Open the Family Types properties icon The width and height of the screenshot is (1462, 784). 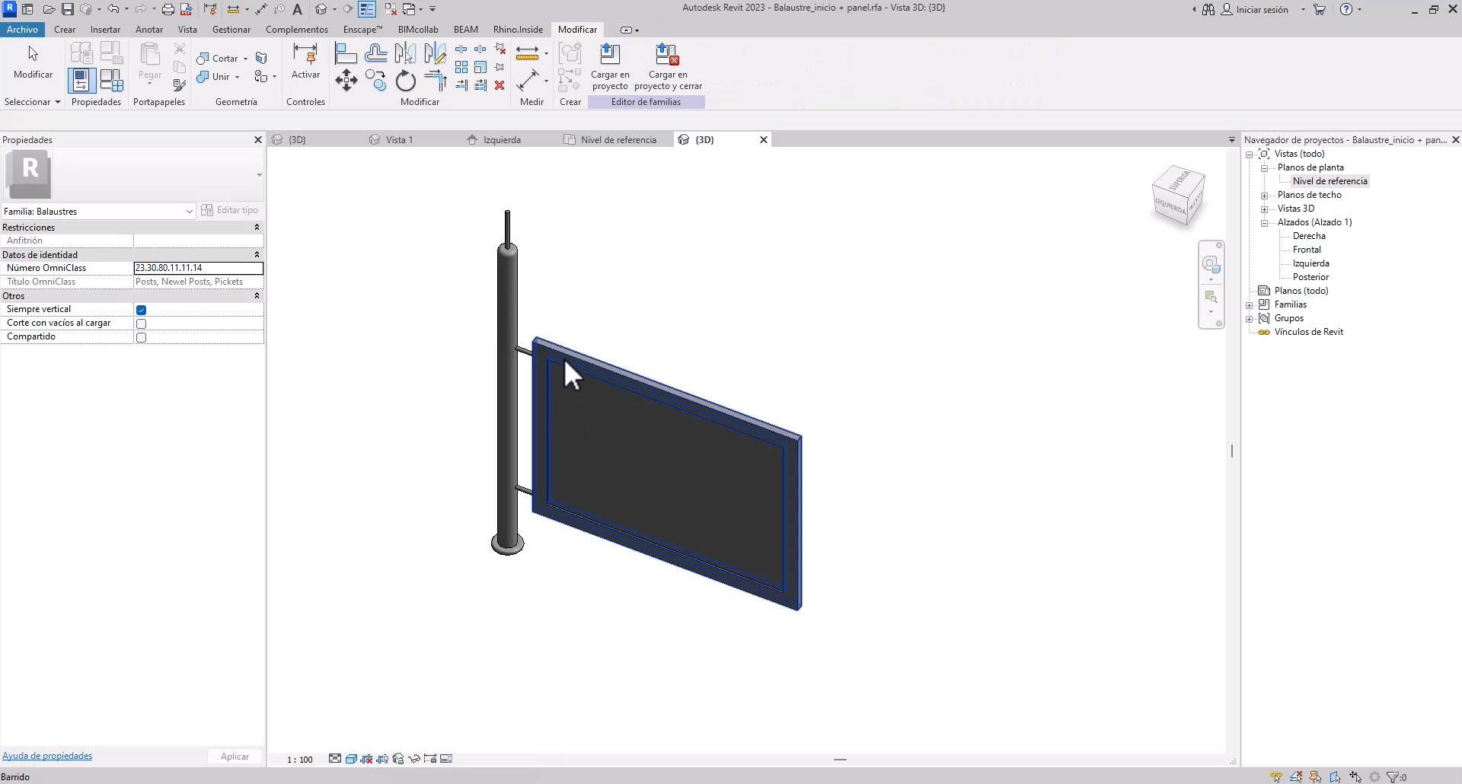[112, 80]
